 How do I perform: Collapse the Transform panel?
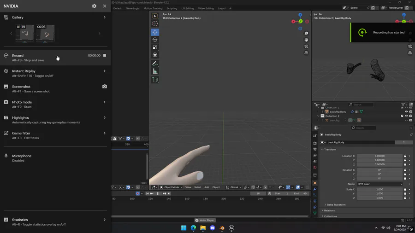pyautogui.click(x=329, y=150)
